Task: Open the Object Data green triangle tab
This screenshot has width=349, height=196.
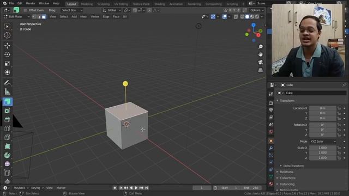Action: click(x=271, y=176)
